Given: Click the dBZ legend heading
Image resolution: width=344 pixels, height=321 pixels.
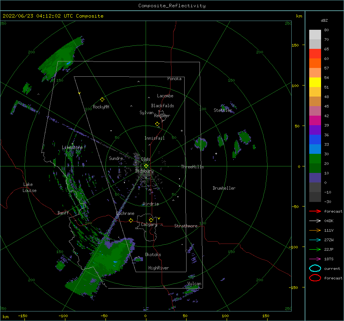Looking at the screenshot, I should tap(324, 20).
